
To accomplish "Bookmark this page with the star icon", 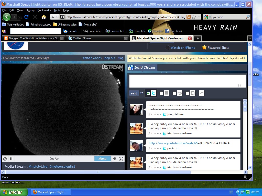I will click(194, 17).
